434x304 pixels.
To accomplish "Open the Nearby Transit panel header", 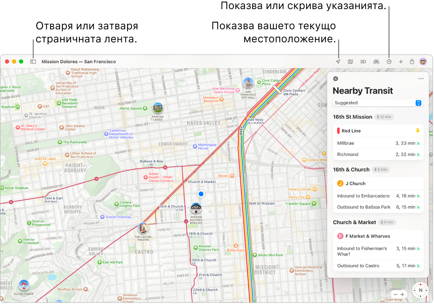I will tap(363, 90).
